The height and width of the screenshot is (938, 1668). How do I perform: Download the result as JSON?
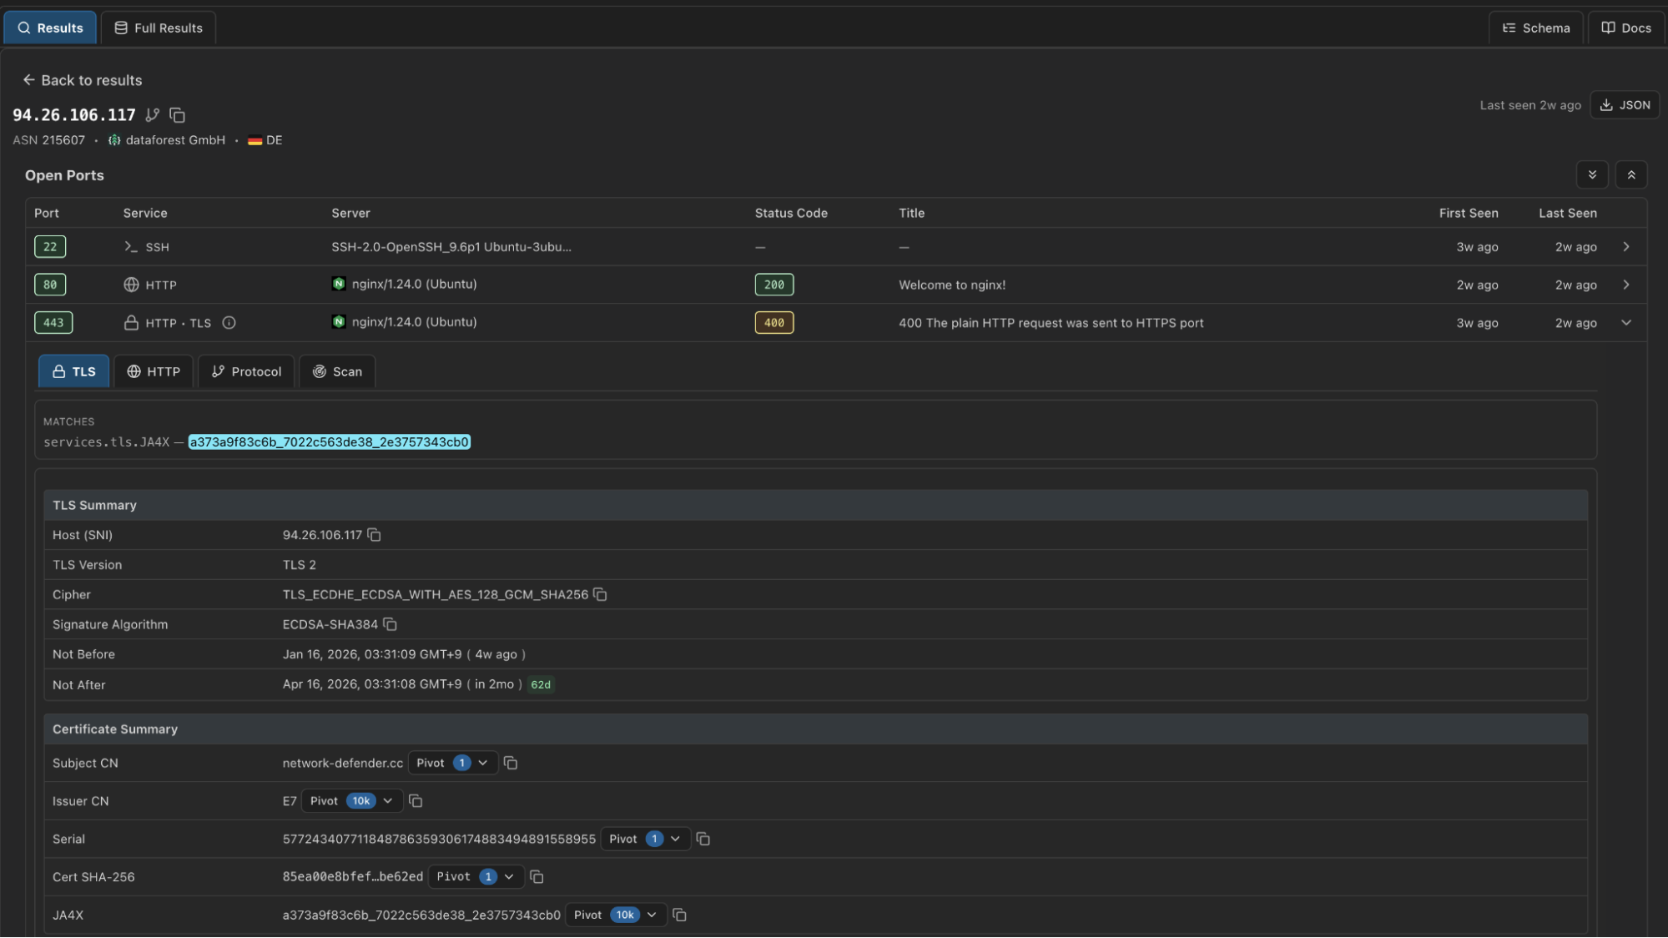coord(1624,104)
